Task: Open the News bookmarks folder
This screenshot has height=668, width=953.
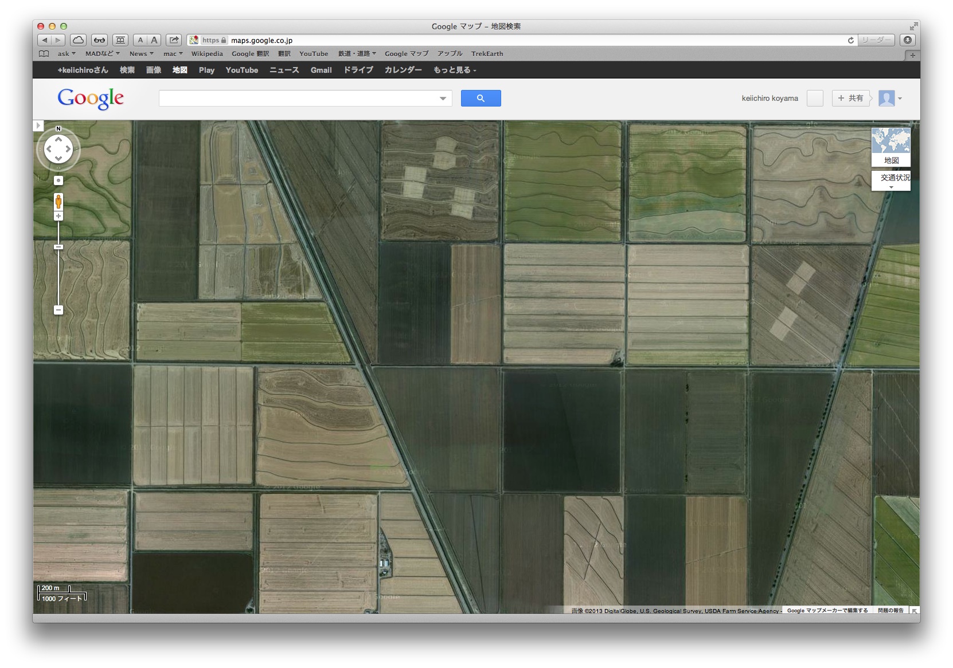Action: pyautogui.click(x=142, y=54)
